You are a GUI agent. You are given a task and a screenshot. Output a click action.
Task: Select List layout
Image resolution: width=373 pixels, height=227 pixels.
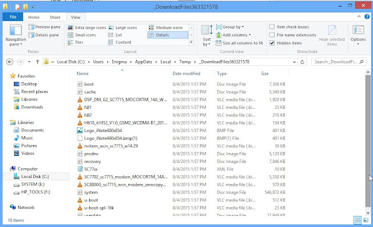pos(115,35)
